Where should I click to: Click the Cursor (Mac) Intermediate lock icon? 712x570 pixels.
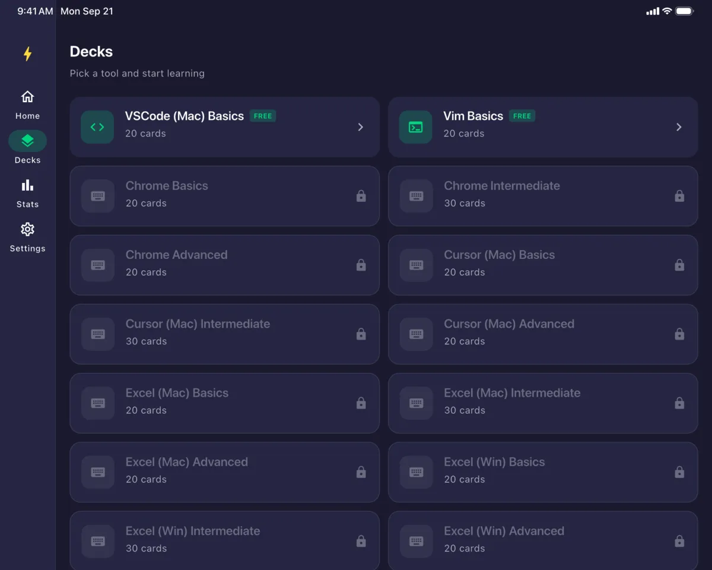(x=361, y=334)
